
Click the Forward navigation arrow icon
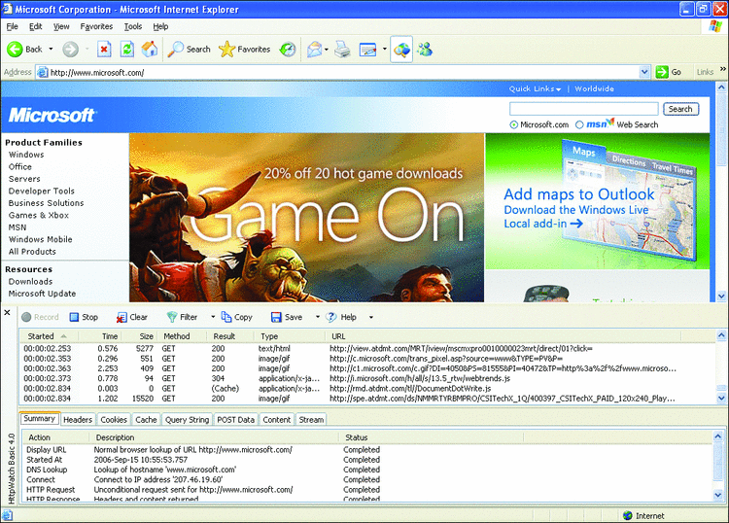[70, 50]
